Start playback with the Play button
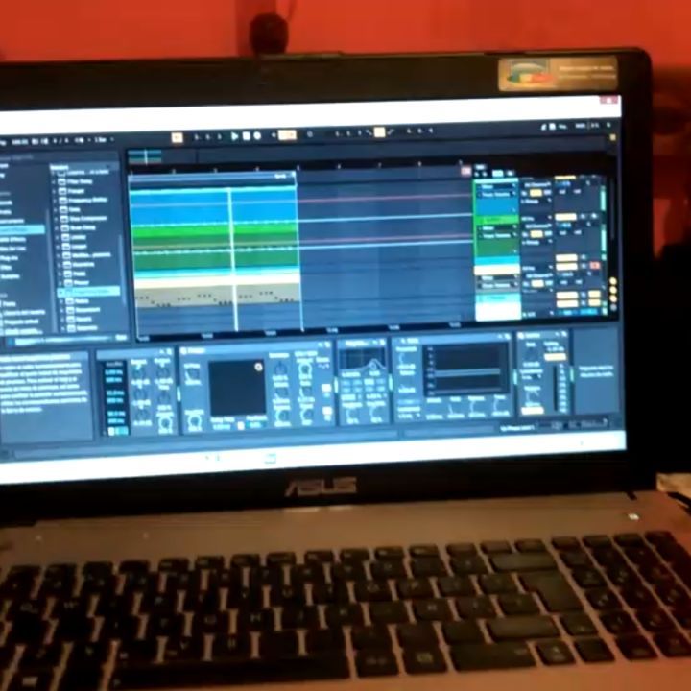This screenshot has height=691, width=691. pos(235,136)
